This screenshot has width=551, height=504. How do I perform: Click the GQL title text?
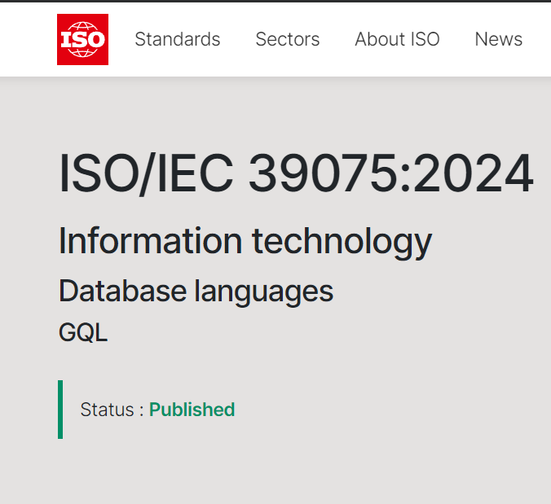[83, 332]
